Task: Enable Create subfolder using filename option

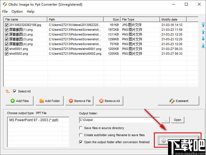Action: [81, 135]
